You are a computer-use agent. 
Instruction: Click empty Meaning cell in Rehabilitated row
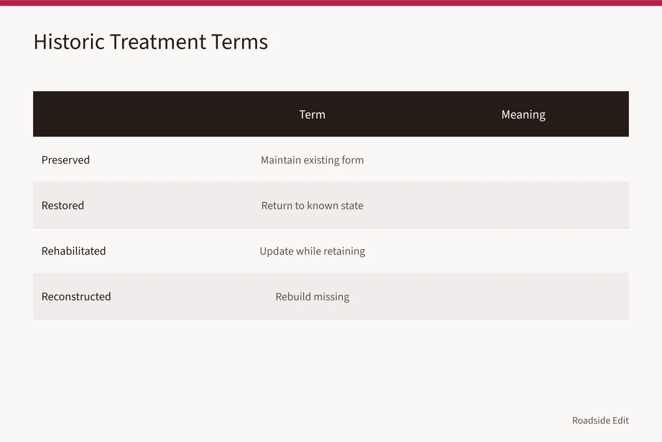click(x=523, y=251)
